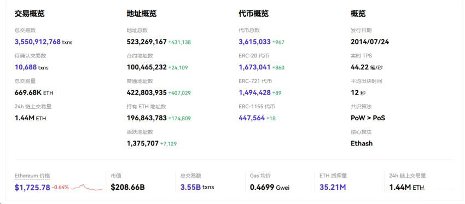
Task: Click the +407,029 change value
Action: pyautogui.click(x=180, y=94)
